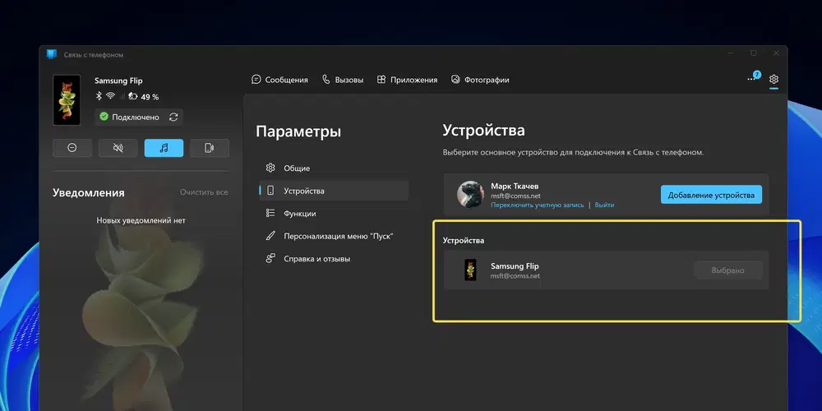The width and height of the screenshot is (822, 411).
Task: Click the Samsung Flip device thumbnail in list
Action: [x=470, y=270]
